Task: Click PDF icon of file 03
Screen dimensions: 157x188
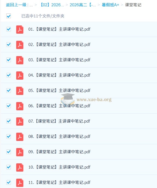Action: [20, 60]
